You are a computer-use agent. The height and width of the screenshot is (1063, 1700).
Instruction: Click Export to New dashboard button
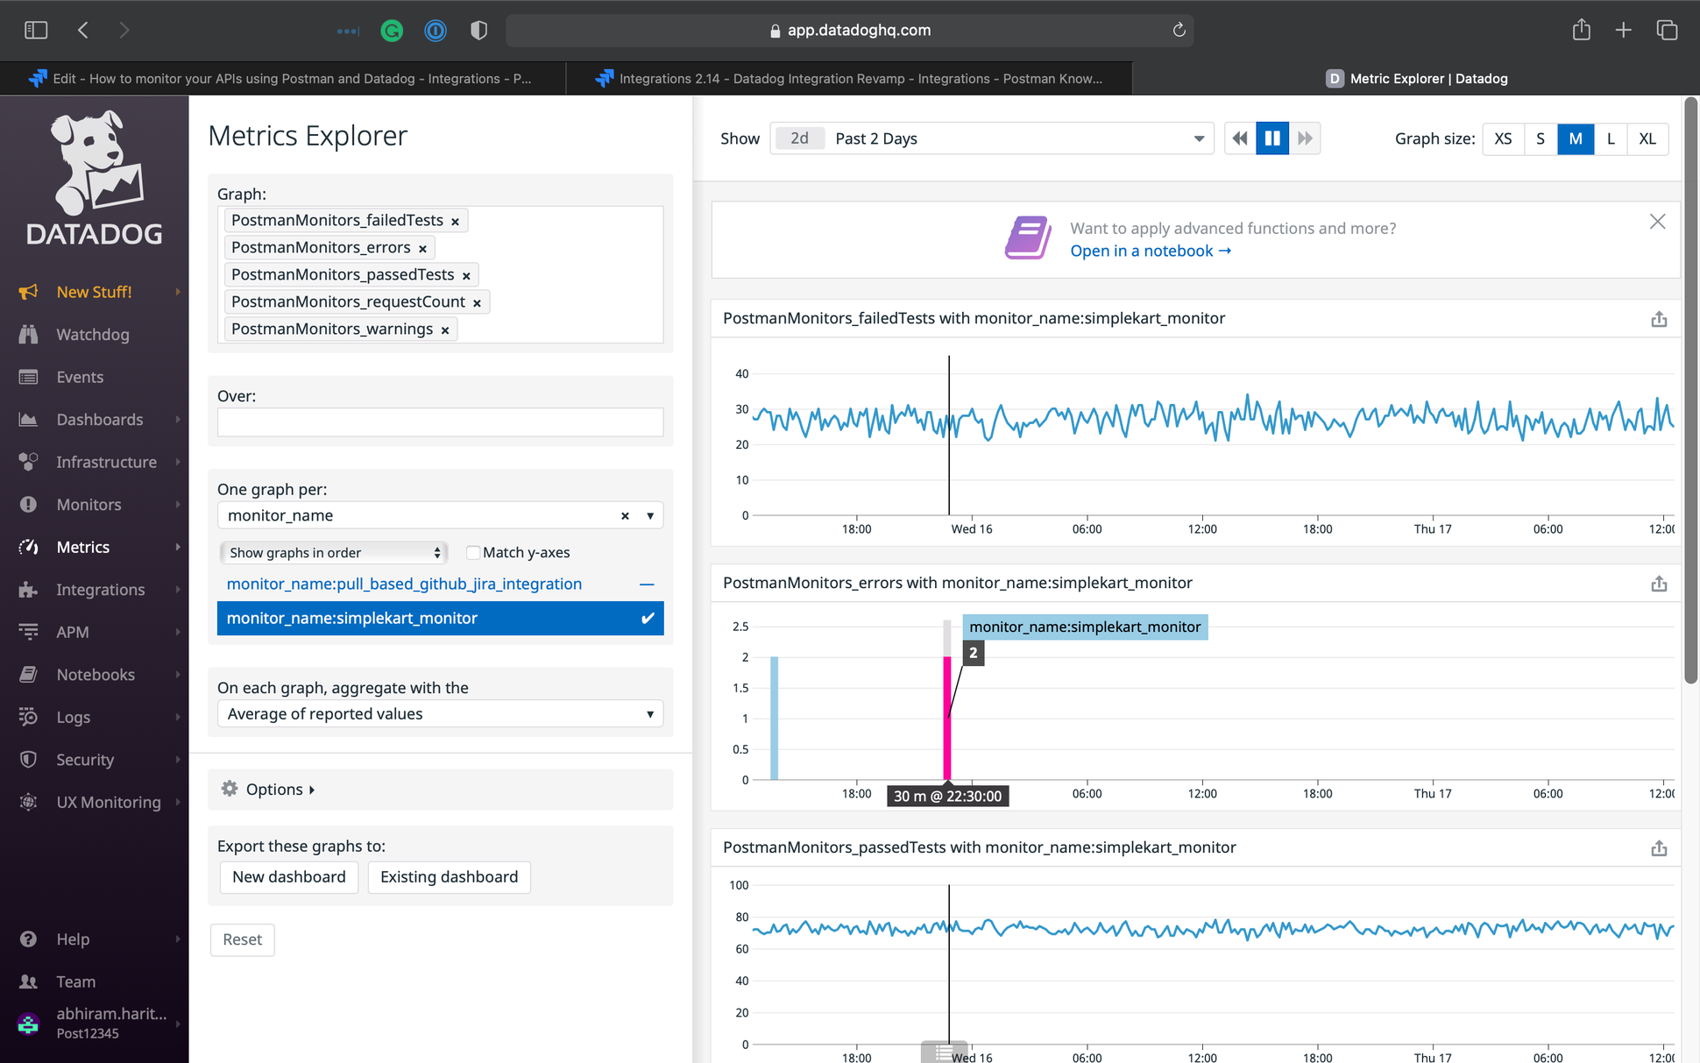tap(287, 875)
